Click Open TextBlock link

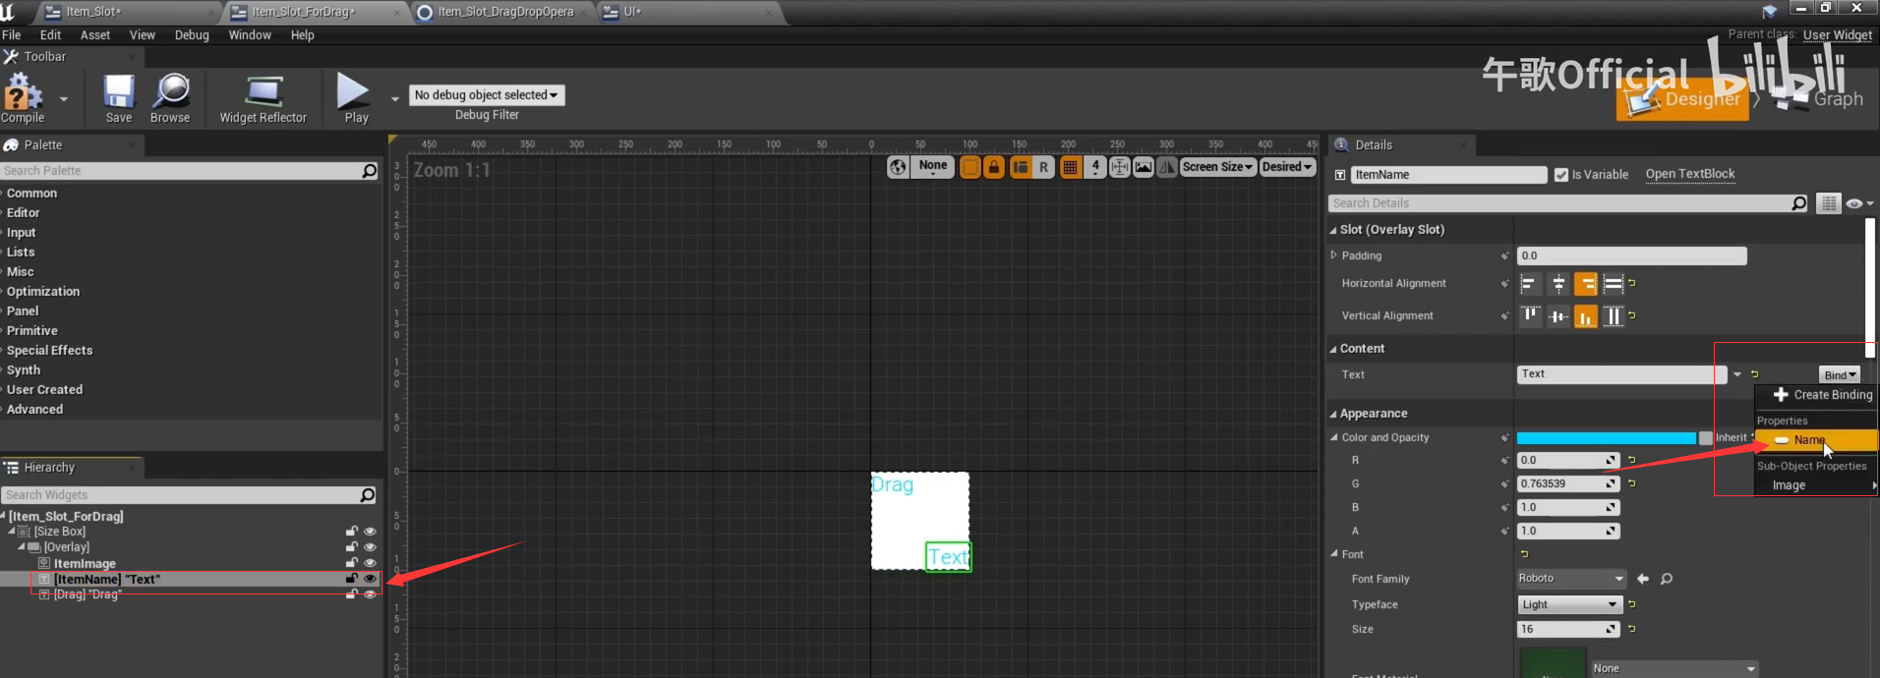click(x=1690, y=174)
